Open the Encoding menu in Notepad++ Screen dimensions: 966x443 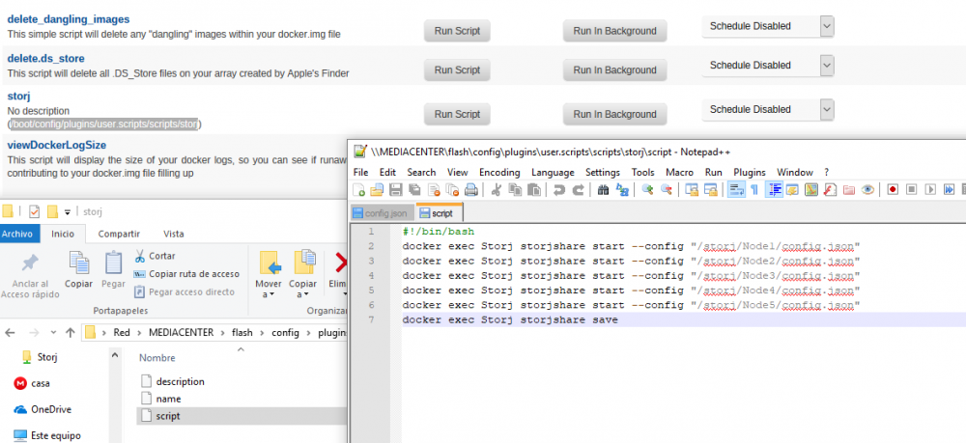[x=499, y=172]
